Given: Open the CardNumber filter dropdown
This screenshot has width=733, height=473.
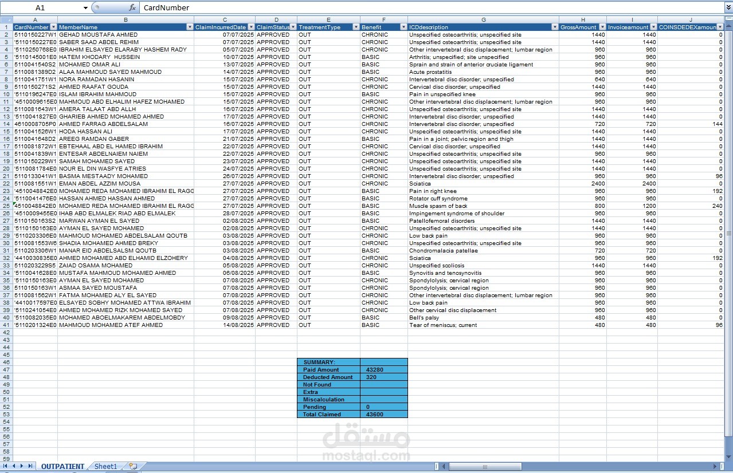Looking at the screenshot, I should pyautogui.click(x=54, y=27).
